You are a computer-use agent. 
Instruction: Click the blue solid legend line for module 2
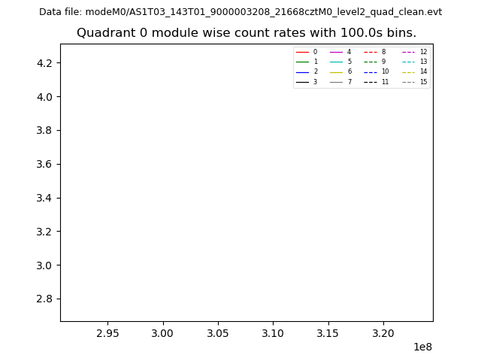point(302,71)
